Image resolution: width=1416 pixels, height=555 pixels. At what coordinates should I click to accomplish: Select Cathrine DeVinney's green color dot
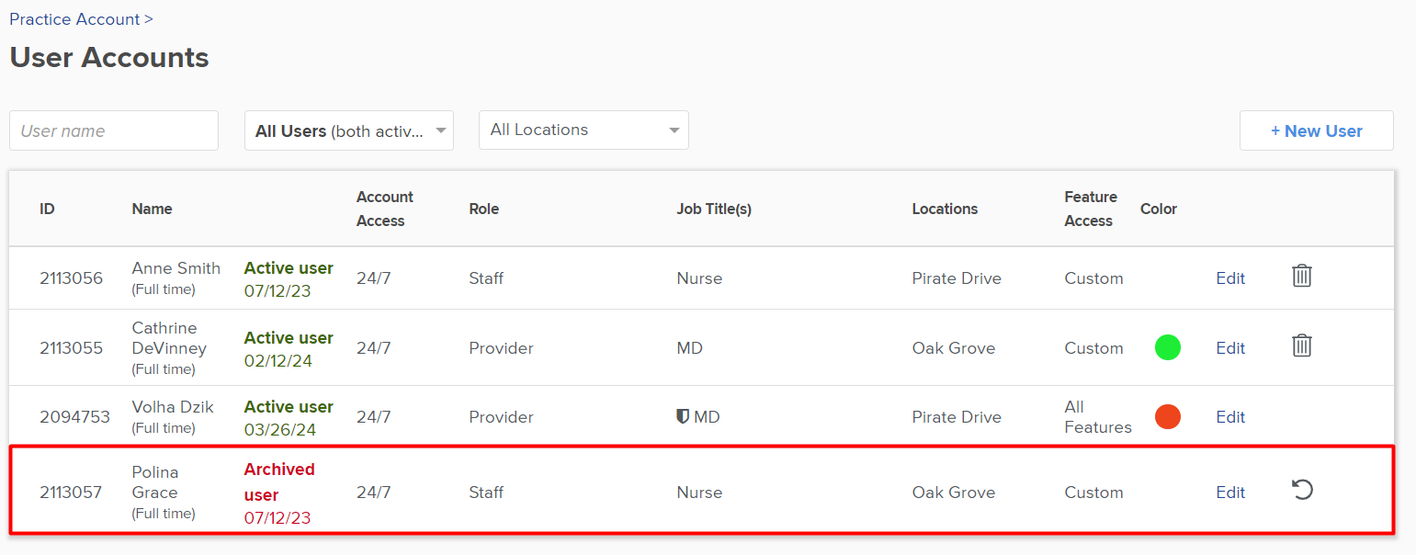tap(1168, 347)
